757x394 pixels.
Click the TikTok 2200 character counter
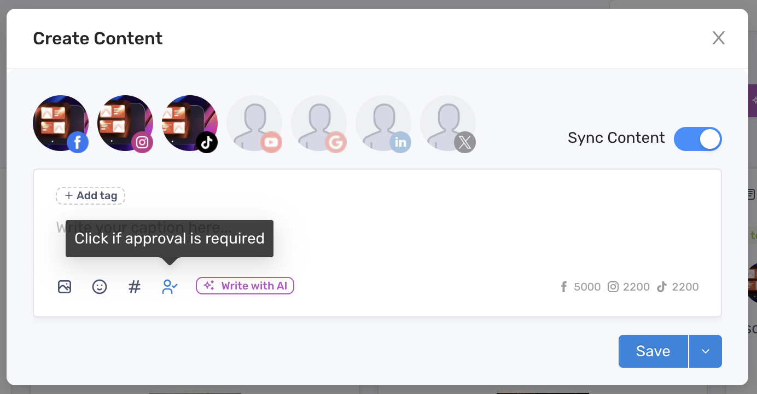pos(678,287)
